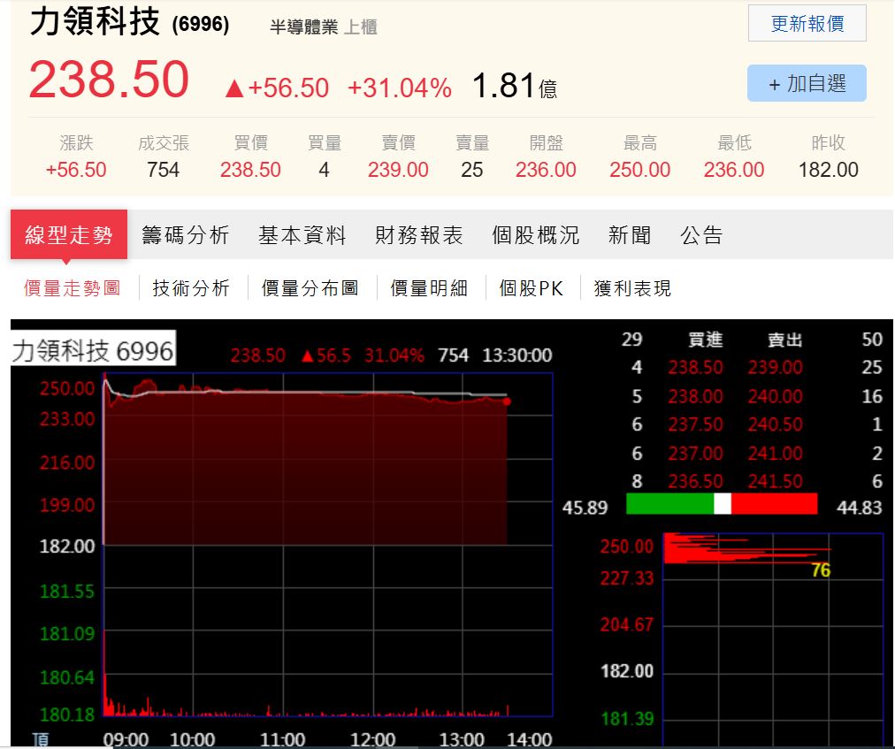
Task: Switch to the 籌碼分析 tab
Action: [x=186, y=234]
